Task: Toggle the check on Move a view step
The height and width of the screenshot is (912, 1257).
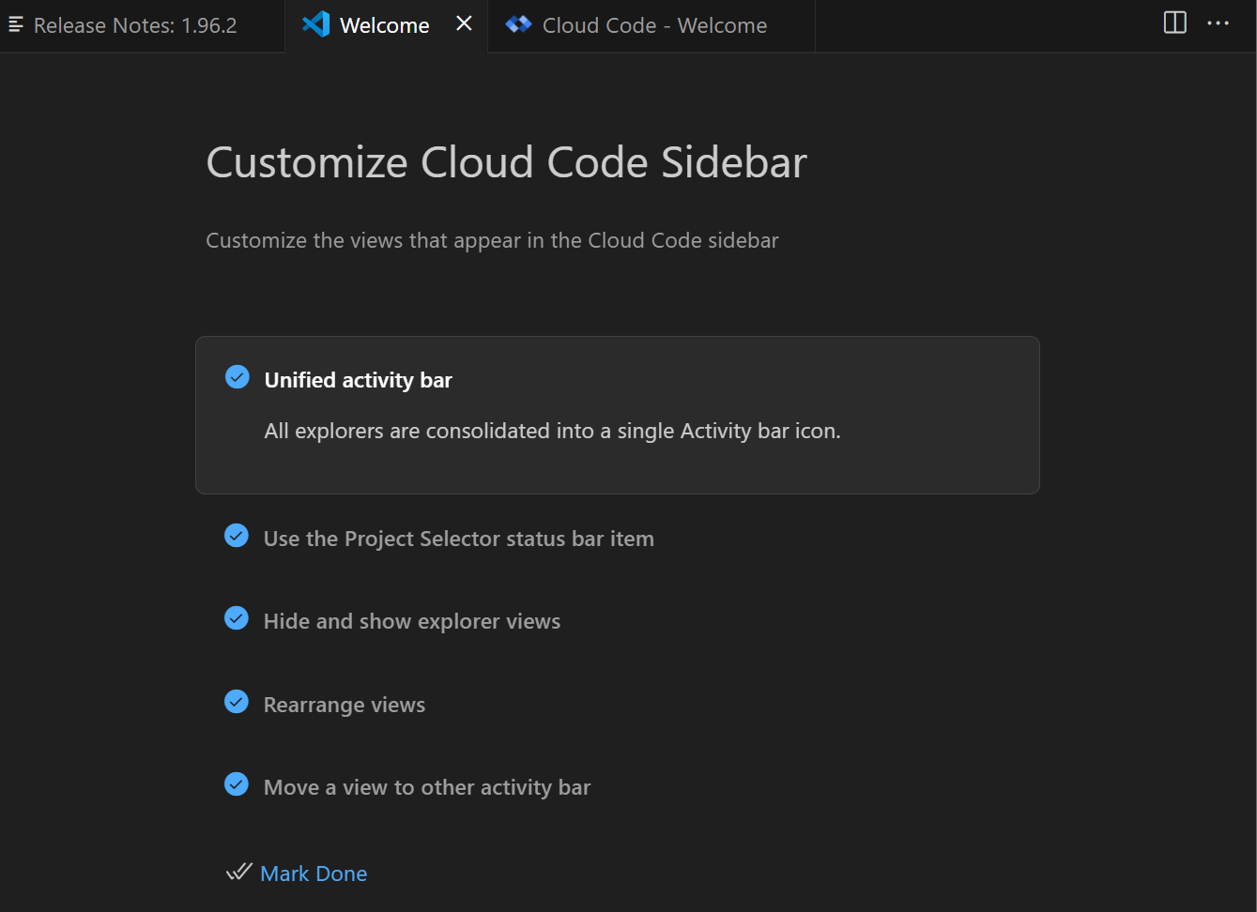Action: click(x=236, y=783)
